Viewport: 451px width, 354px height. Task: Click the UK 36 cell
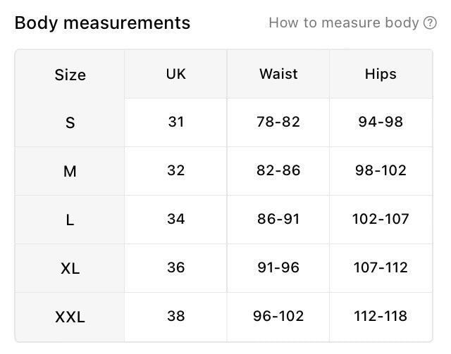(x=175, y=267)
